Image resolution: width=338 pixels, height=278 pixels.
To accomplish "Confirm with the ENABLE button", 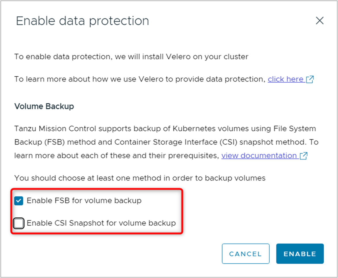I will click(x=300, y=254).
